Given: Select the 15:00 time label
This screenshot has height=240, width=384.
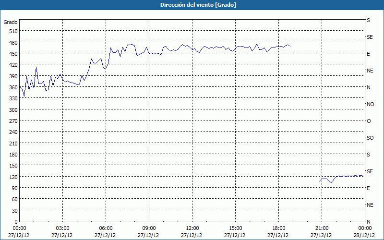Looking at the screenshot, I should (235, 228).
